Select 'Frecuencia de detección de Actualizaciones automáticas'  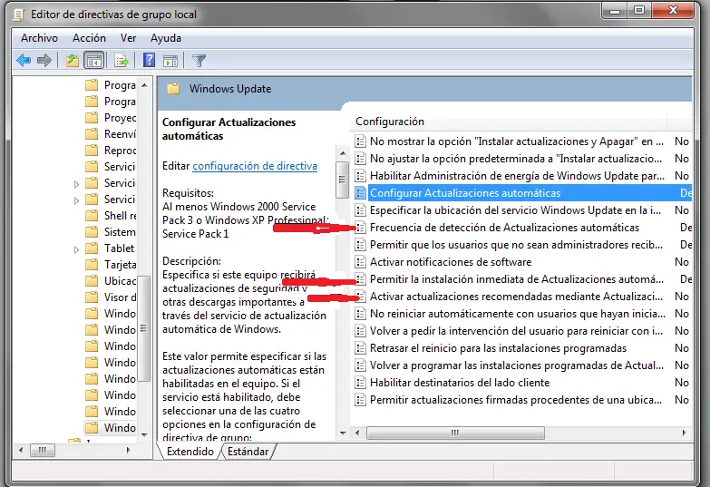504,228
